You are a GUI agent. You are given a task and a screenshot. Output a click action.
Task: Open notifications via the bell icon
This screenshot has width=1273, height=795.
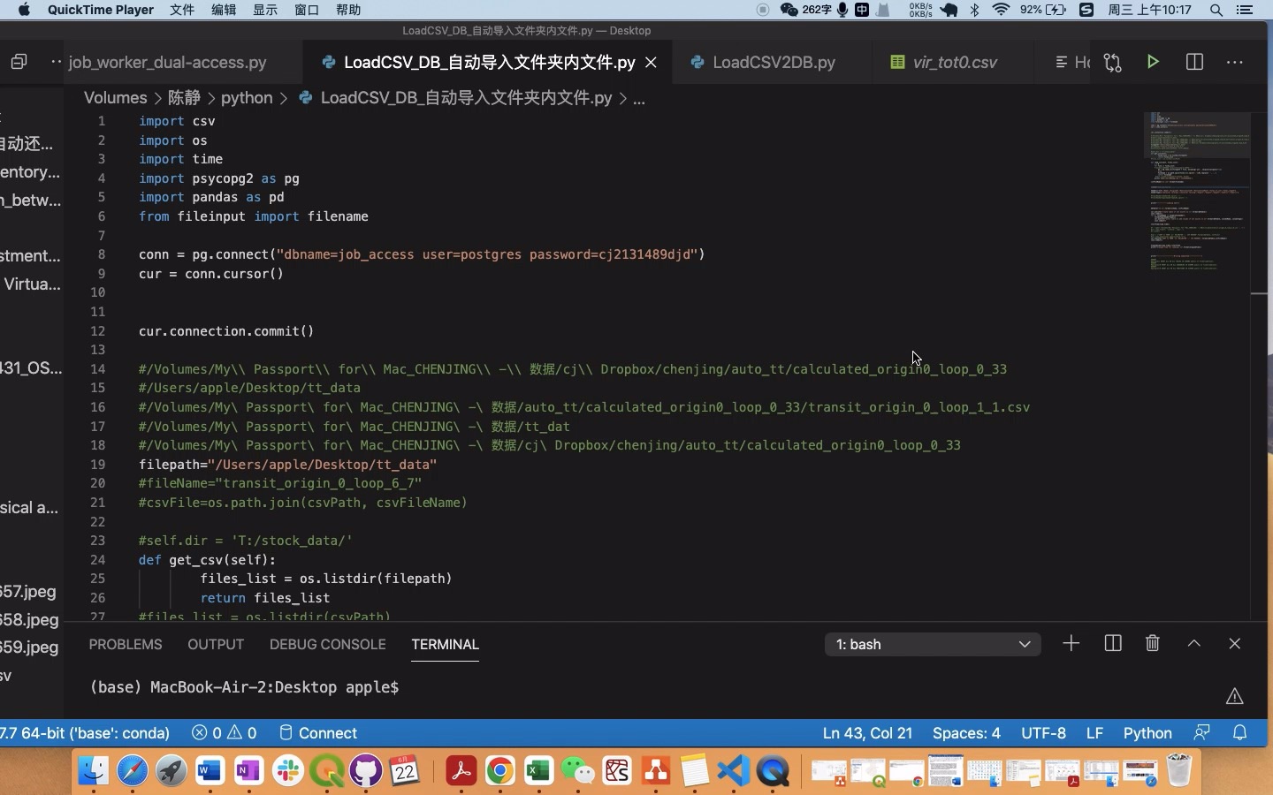click(x=1239, y=732)
